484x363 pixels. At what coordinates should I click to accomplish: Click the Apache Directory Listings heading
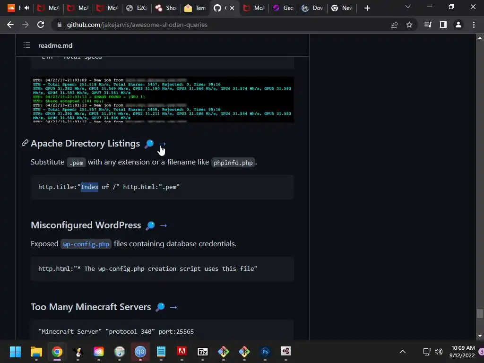coord(86,144)
